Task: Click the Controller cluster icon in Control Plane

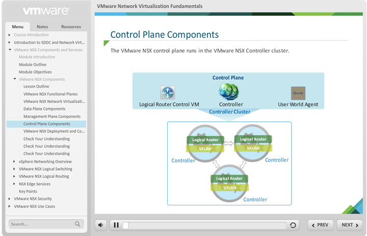Action: click(x=229, y=92)
